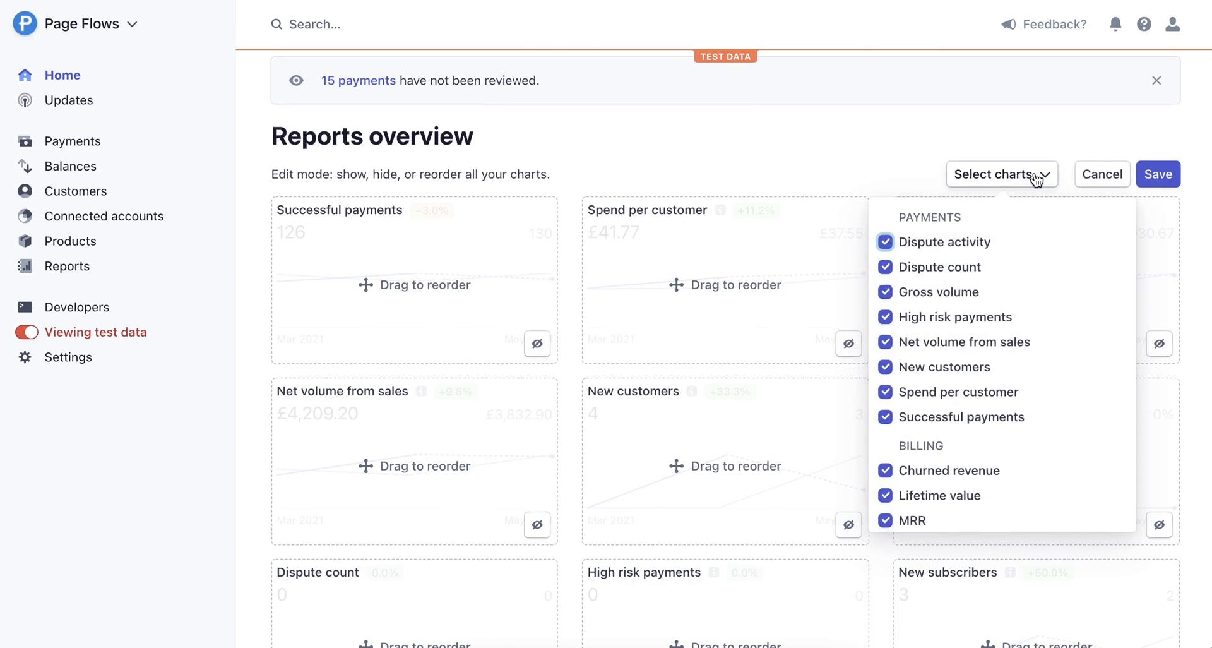Go to Payments in the sidebar

coord(73,141)
